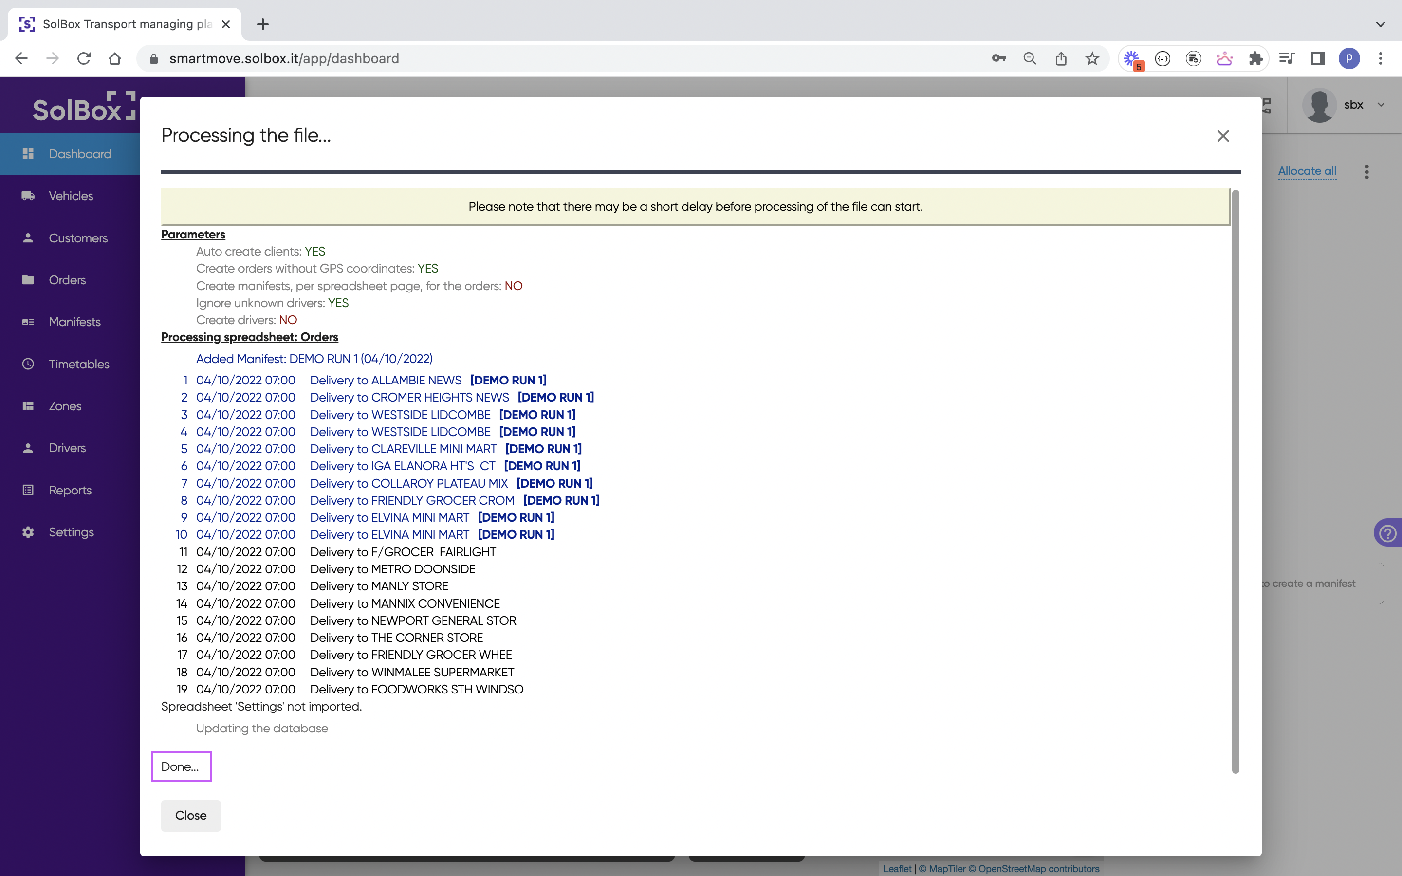Open a new browser tab
The image size is (1402, 876).
pos(262,24)
